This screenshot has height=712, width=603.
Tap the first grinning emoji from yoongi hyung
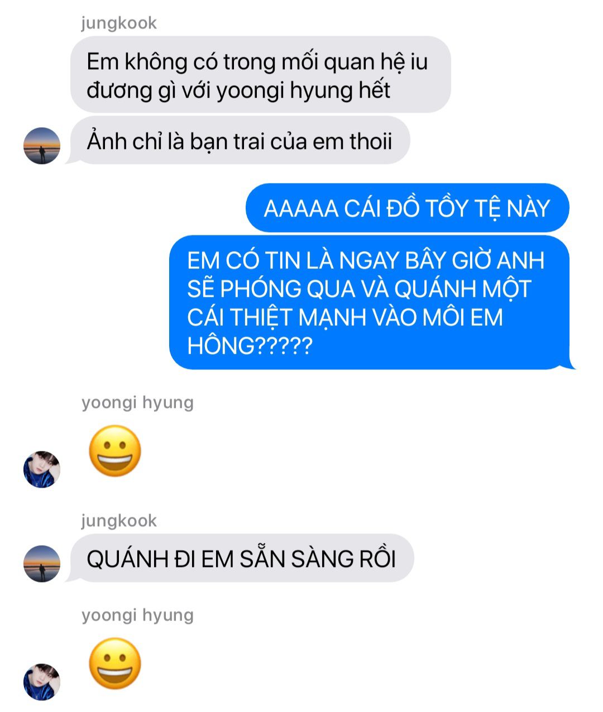(x=115, y=451)
